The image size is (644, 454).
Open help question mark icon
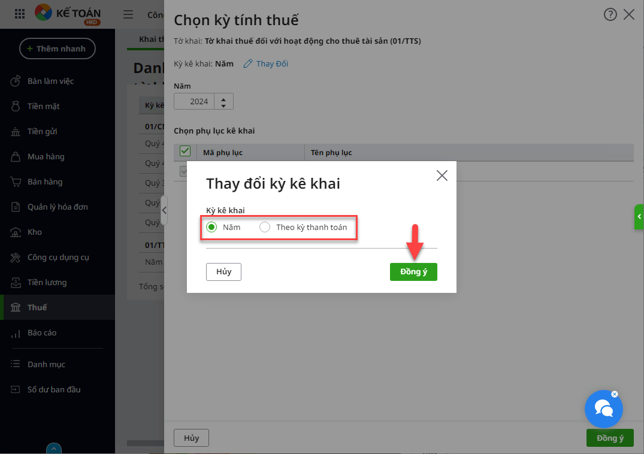[610, 15]
